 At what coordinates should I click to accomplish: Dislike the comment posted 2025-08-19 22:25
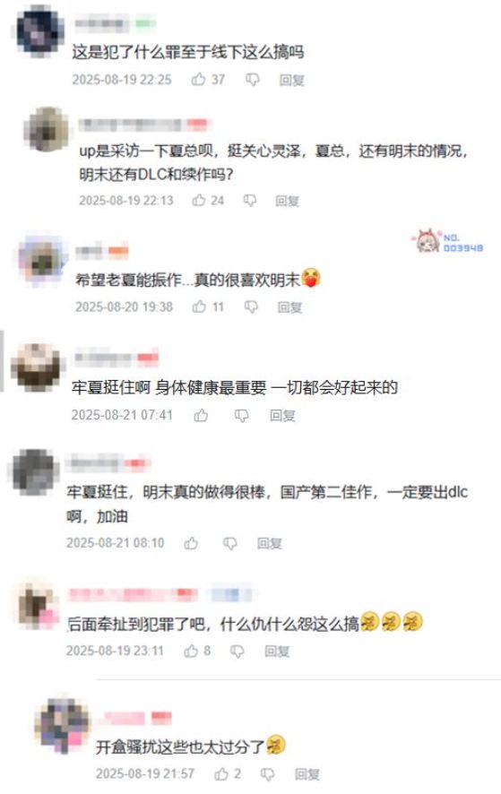click(x=252, y=80)
